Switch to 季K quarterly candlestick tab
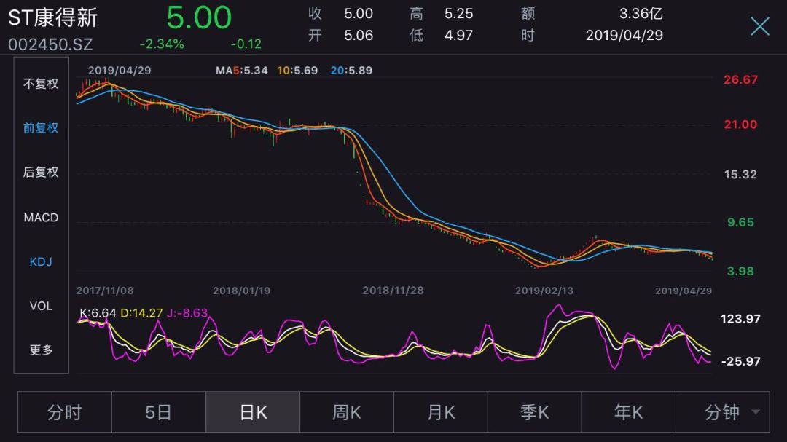The width and height of the screenshot is (787, 442). 535,412
